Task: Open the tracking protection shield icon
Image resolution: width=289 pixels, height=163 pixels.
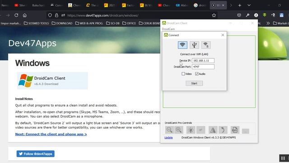Action: pyautogui.click(x=50, y=15)
